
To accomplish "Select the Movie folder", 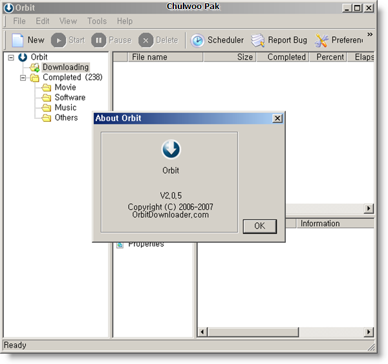I will 65,87.
